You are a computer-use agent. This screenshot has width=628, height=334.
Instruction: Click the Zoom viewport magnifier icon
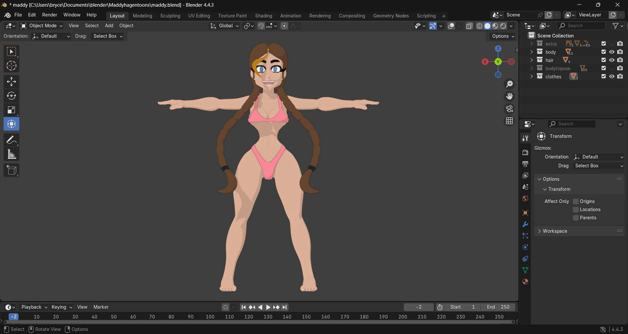click(509, 84)
